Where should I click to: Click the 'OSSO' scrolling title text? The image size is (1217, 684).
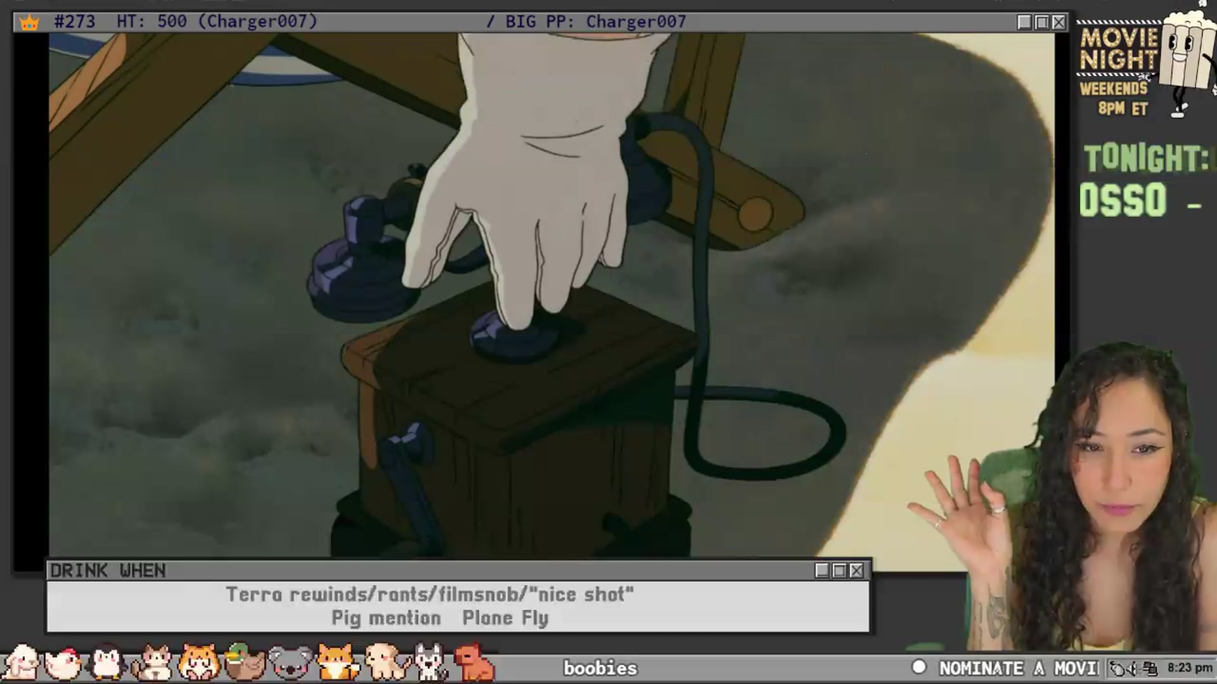point(1123,200)
